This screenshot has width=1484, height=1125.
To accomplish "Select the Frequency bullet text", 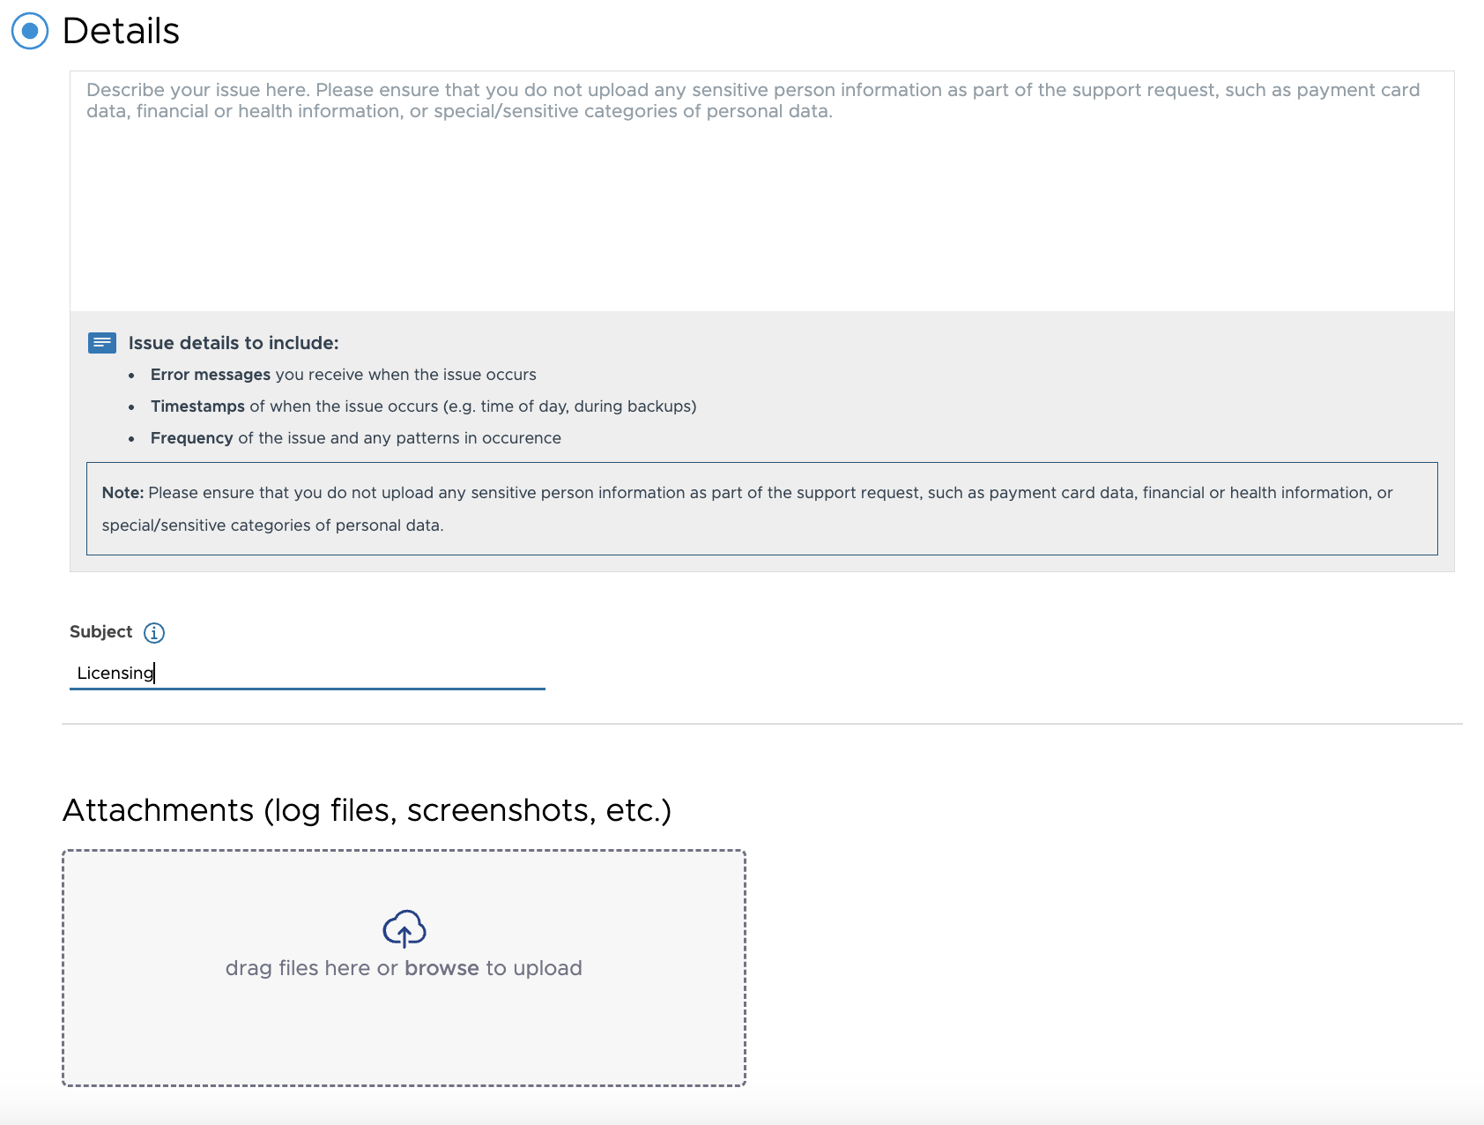I will [x=191, y=438].
